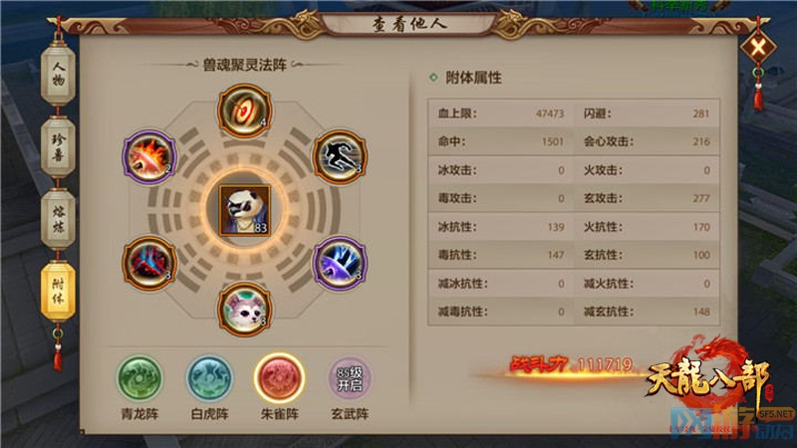The image size is (797, 448).
Task: Select the red 朱雀阵 formation orb
Action: (x=279, y=378)
